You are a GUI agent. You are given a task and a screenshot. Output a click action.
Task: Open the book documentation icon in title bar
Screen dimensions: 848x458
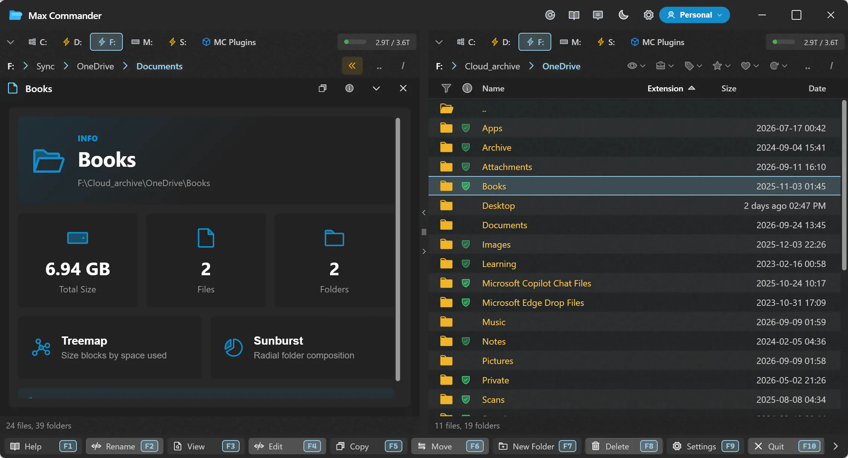point(574,15)
